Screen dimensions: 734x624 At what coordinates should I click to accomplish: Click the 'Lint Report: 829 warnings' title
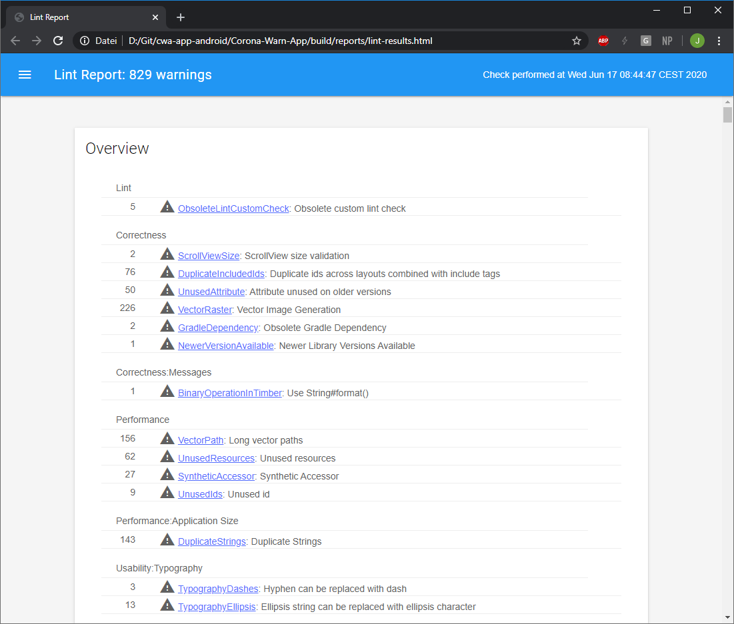133,75
